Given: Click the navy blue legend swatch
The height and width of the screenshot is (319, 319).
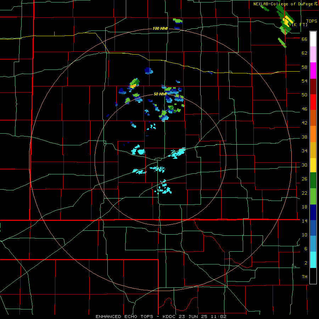Looking at the screenshot, I should [313, 212].
